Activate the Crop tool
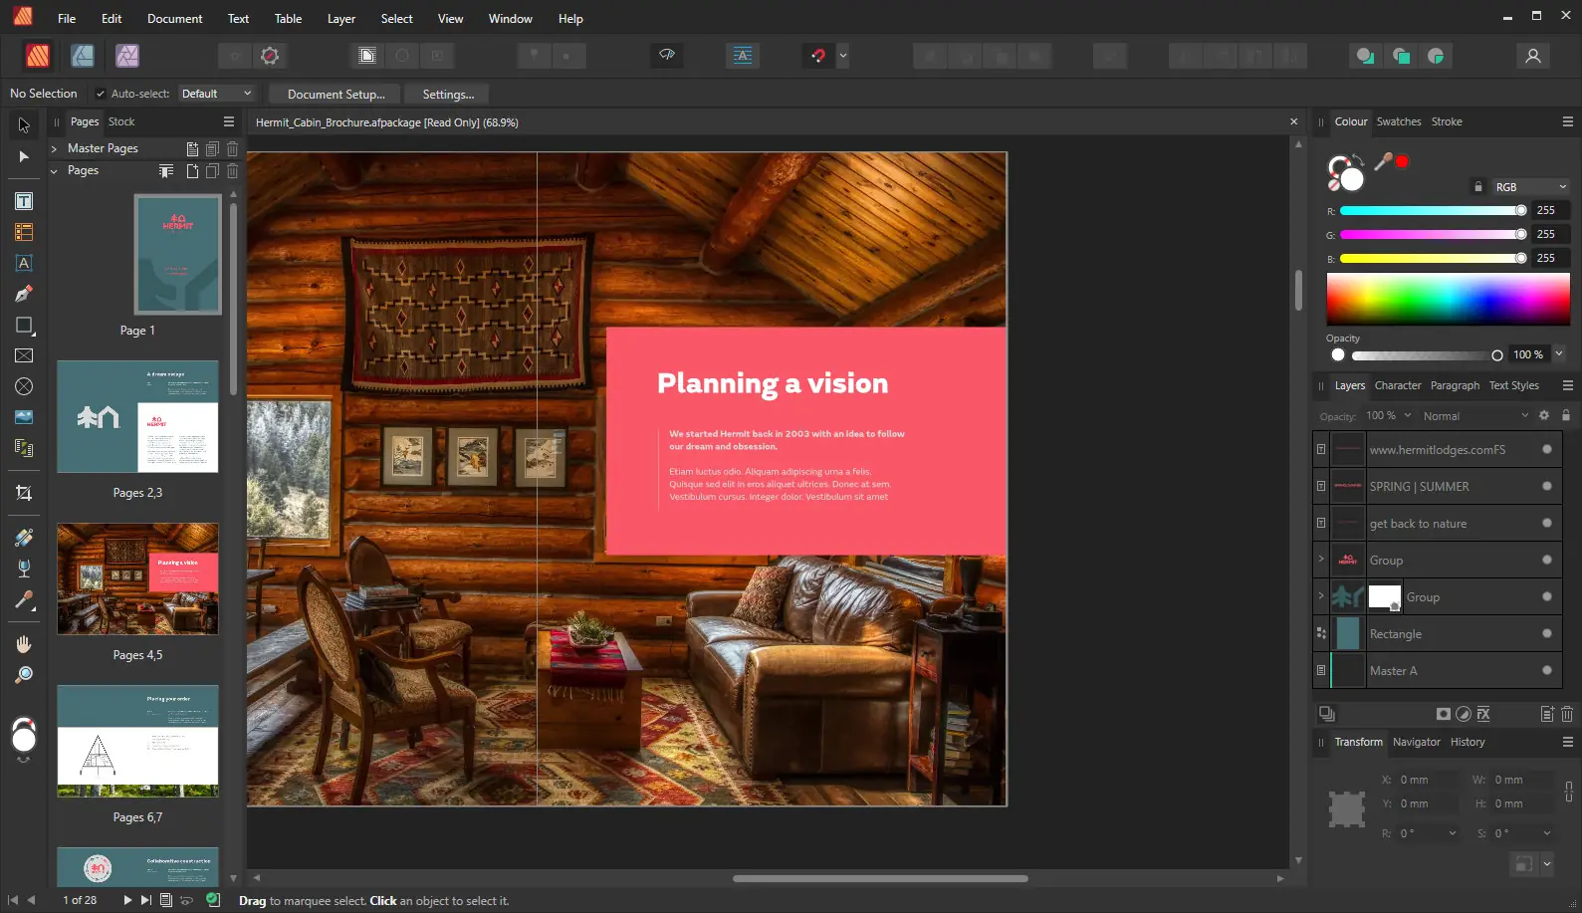The height and width of the screenshot is (913, 1582). tap(24, 493)
